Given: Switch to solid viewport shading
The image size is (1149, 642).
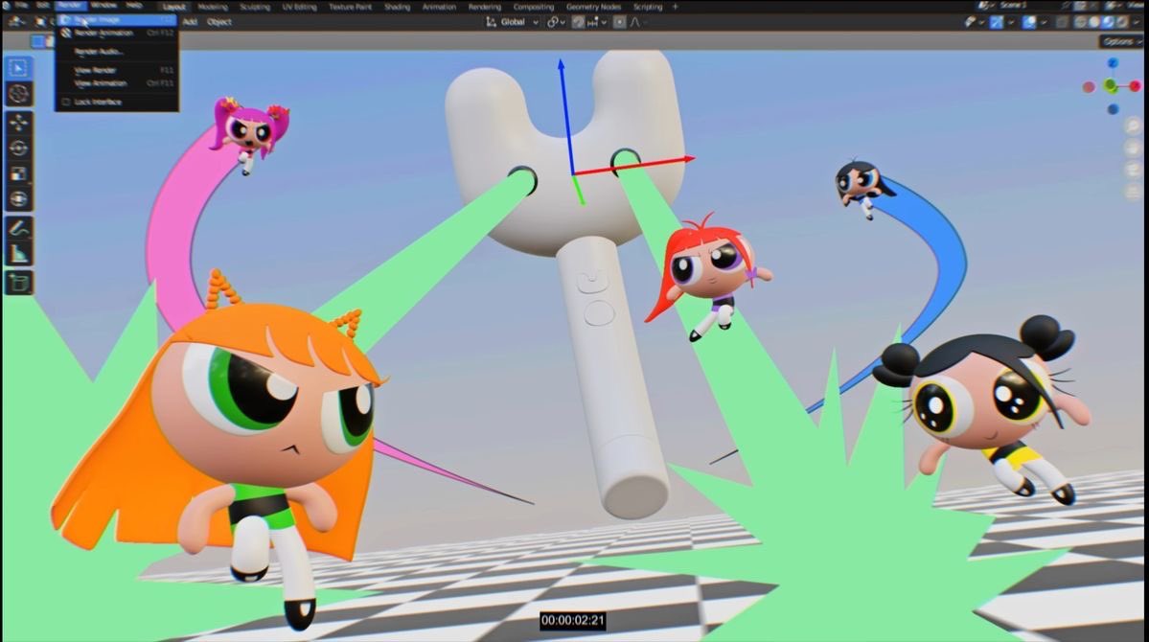Looking at the screenshot, I should pyautogui.click(x=1094, y=22).
